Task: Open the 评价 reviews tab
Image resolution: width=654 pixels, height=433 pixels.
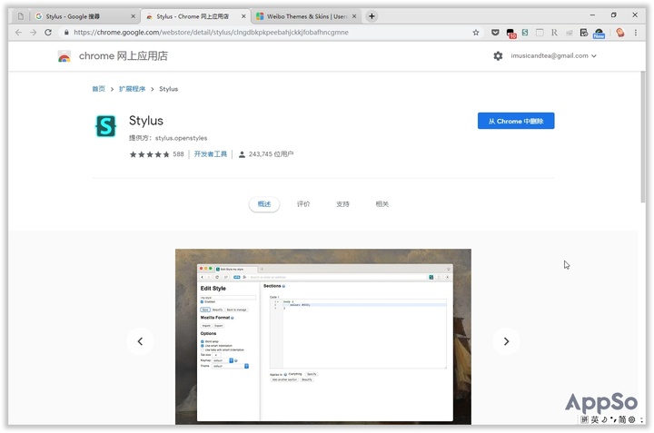Action: (303, 204)
